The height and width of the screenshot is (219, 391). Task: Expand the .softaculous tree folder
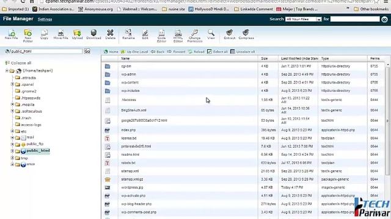click(12, 111)
